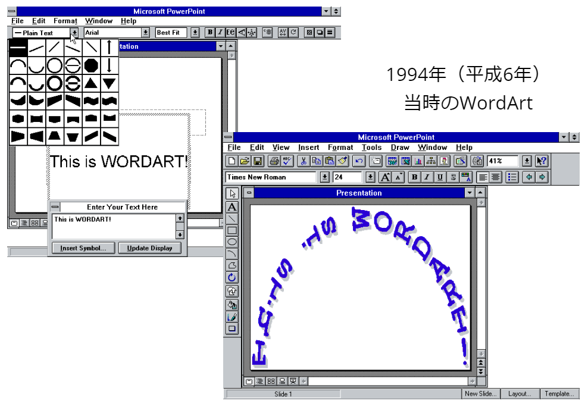588x407 pixels.
Task: Open Enter Your Text Here control menu box
Action: [55, 207]
